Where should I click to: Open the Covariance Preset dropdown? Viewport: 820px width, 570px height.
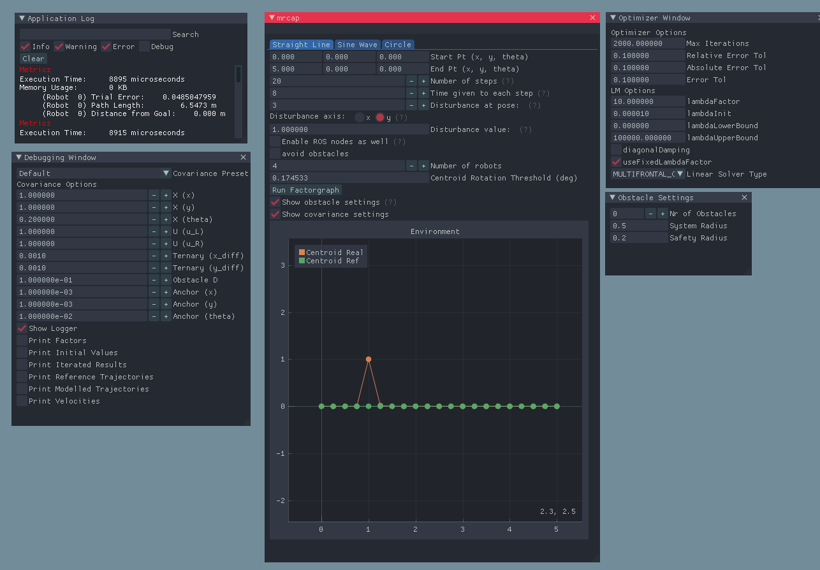pos(94,173)
